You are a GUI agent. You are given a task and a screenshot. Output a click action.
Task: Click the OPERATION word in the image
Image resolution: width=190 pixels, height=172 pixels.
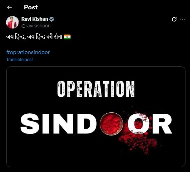96,89
